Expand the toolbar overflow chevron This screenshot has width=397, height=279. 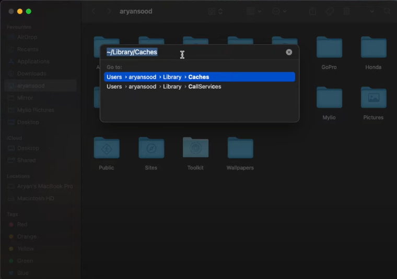372,11
